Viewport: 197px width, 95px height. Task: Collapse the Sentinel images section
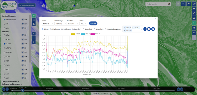[x=9, y=16]
